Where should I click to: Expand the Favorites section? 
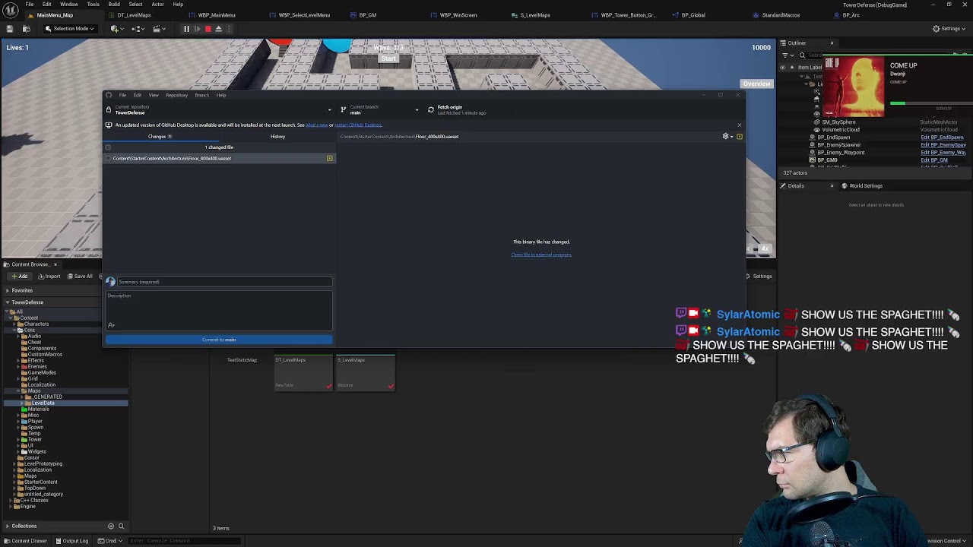7,290
